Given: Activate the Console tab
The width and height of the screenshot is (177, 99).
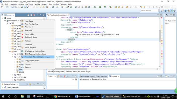Looking at the screenshot, I should click(114, 76).
